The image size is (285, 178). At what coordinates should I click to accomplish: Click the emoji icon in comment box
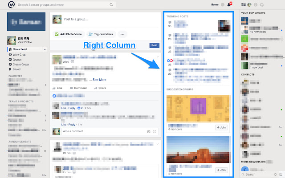(155, 132)
